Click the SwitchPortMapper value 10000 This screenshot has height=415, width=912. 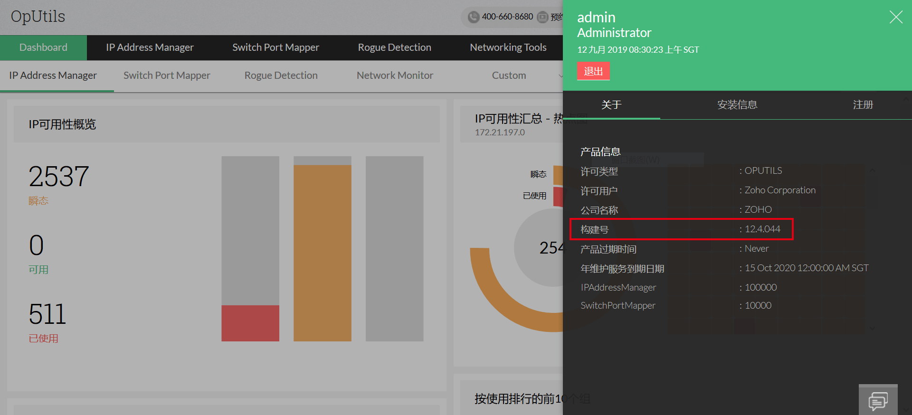point(758,306)
